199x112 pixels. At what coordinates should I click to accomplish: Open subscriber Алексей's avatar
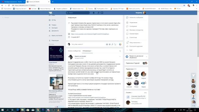129,83
